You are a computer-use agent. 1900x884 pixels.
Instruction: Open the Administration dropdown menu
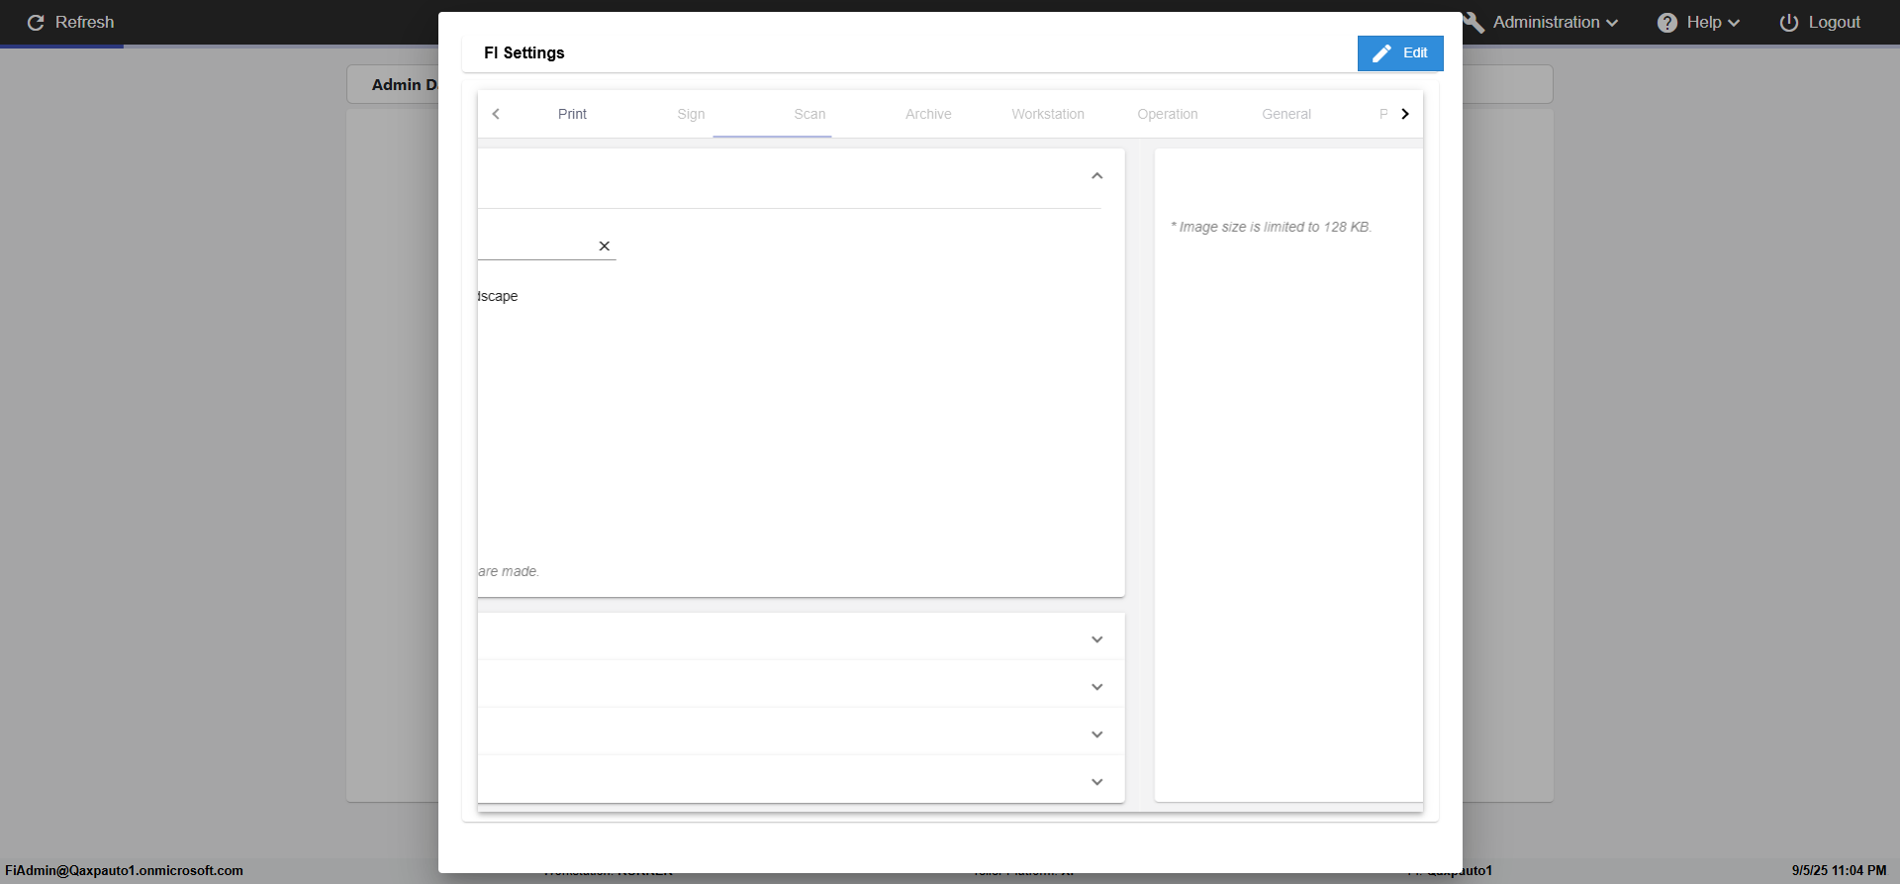(x=1555, y=23)
